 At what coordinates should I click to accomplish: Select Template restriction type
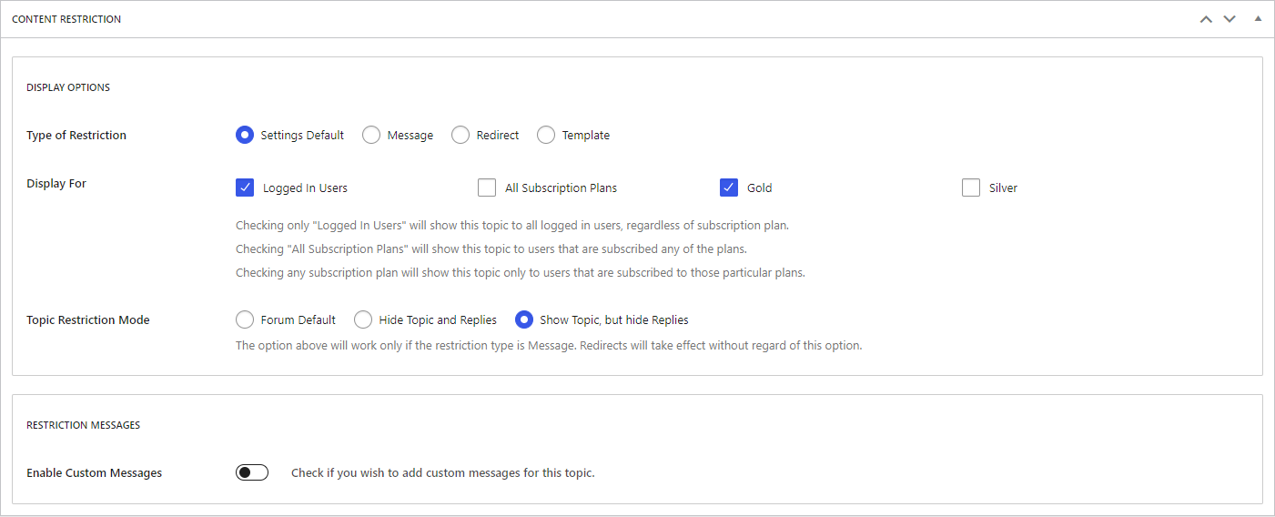pos(545,135)
